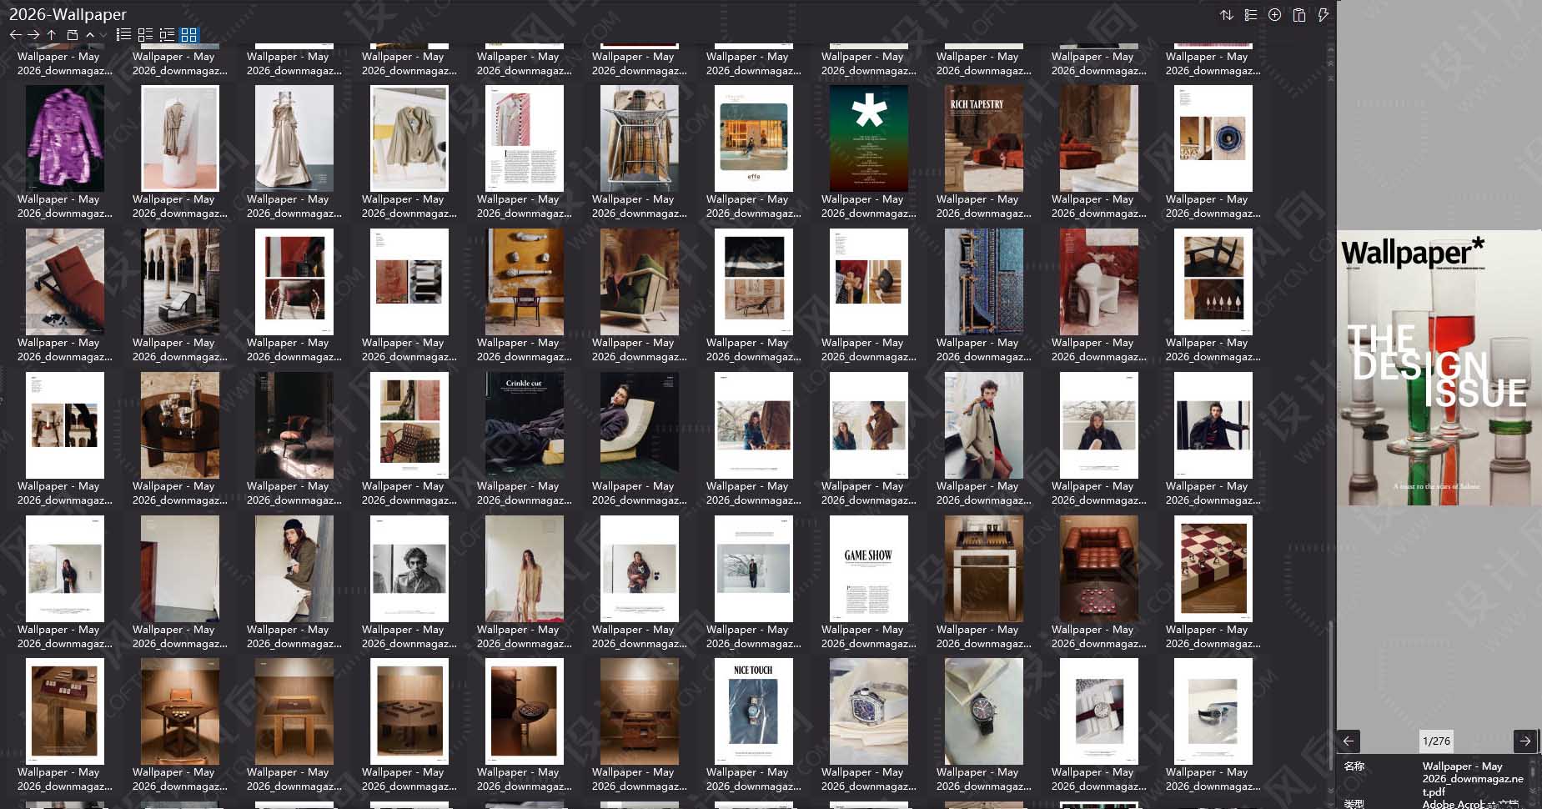The width and height of the screenshot is (1542, 809).
Task: Open the sort order options
Action: point(1226,15)
